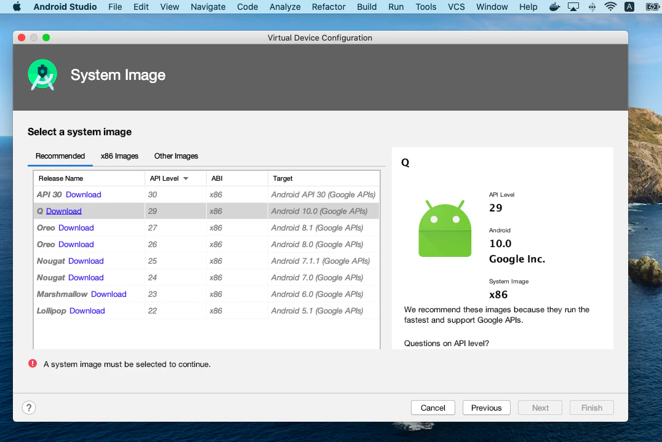Viewport: 662px width, 442px height.
Task: Open the AirPlay display menu icon
Action: pyautogui.click(x=573, y=7)
